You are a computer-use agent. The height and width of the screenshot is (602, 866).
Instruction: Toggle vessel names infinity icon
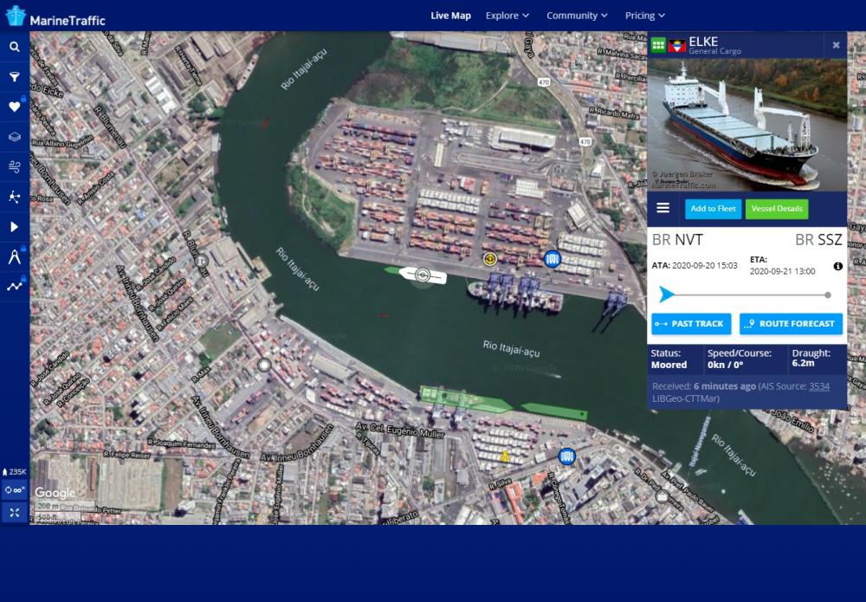(15, 490)
